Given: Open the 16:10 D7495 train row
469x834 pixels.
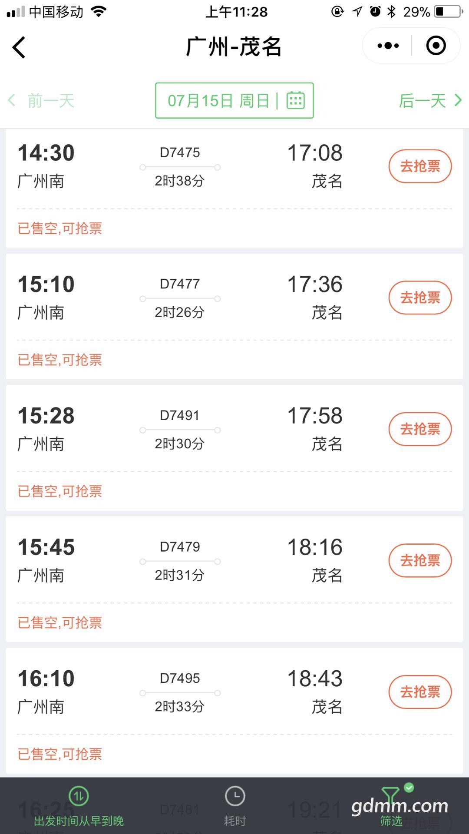Looking at the screenshot, I should click(234, 711).
